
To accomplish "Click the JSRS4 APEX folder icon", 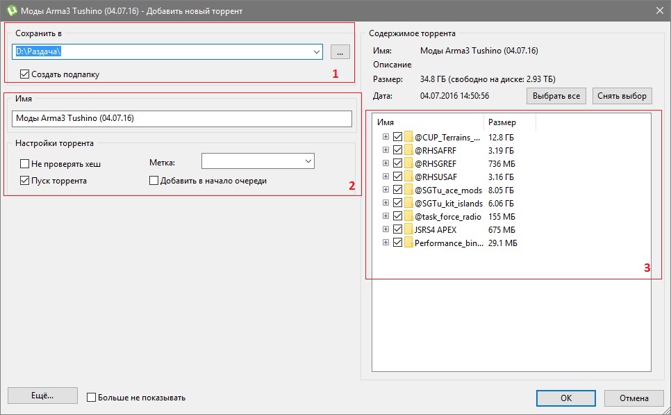I will 408,229.
